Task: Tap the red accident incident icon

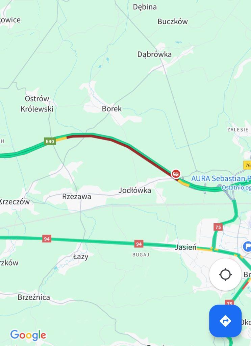Action: (x=176, y=174)
